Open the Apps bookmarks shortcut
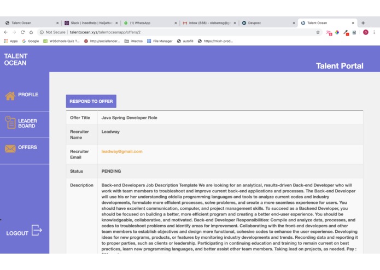This screenshot has height=270, width=380. 11,41
